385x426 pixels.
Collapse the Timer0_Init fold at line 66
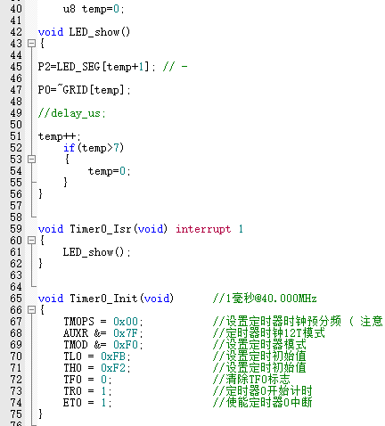tap(31, 310)
